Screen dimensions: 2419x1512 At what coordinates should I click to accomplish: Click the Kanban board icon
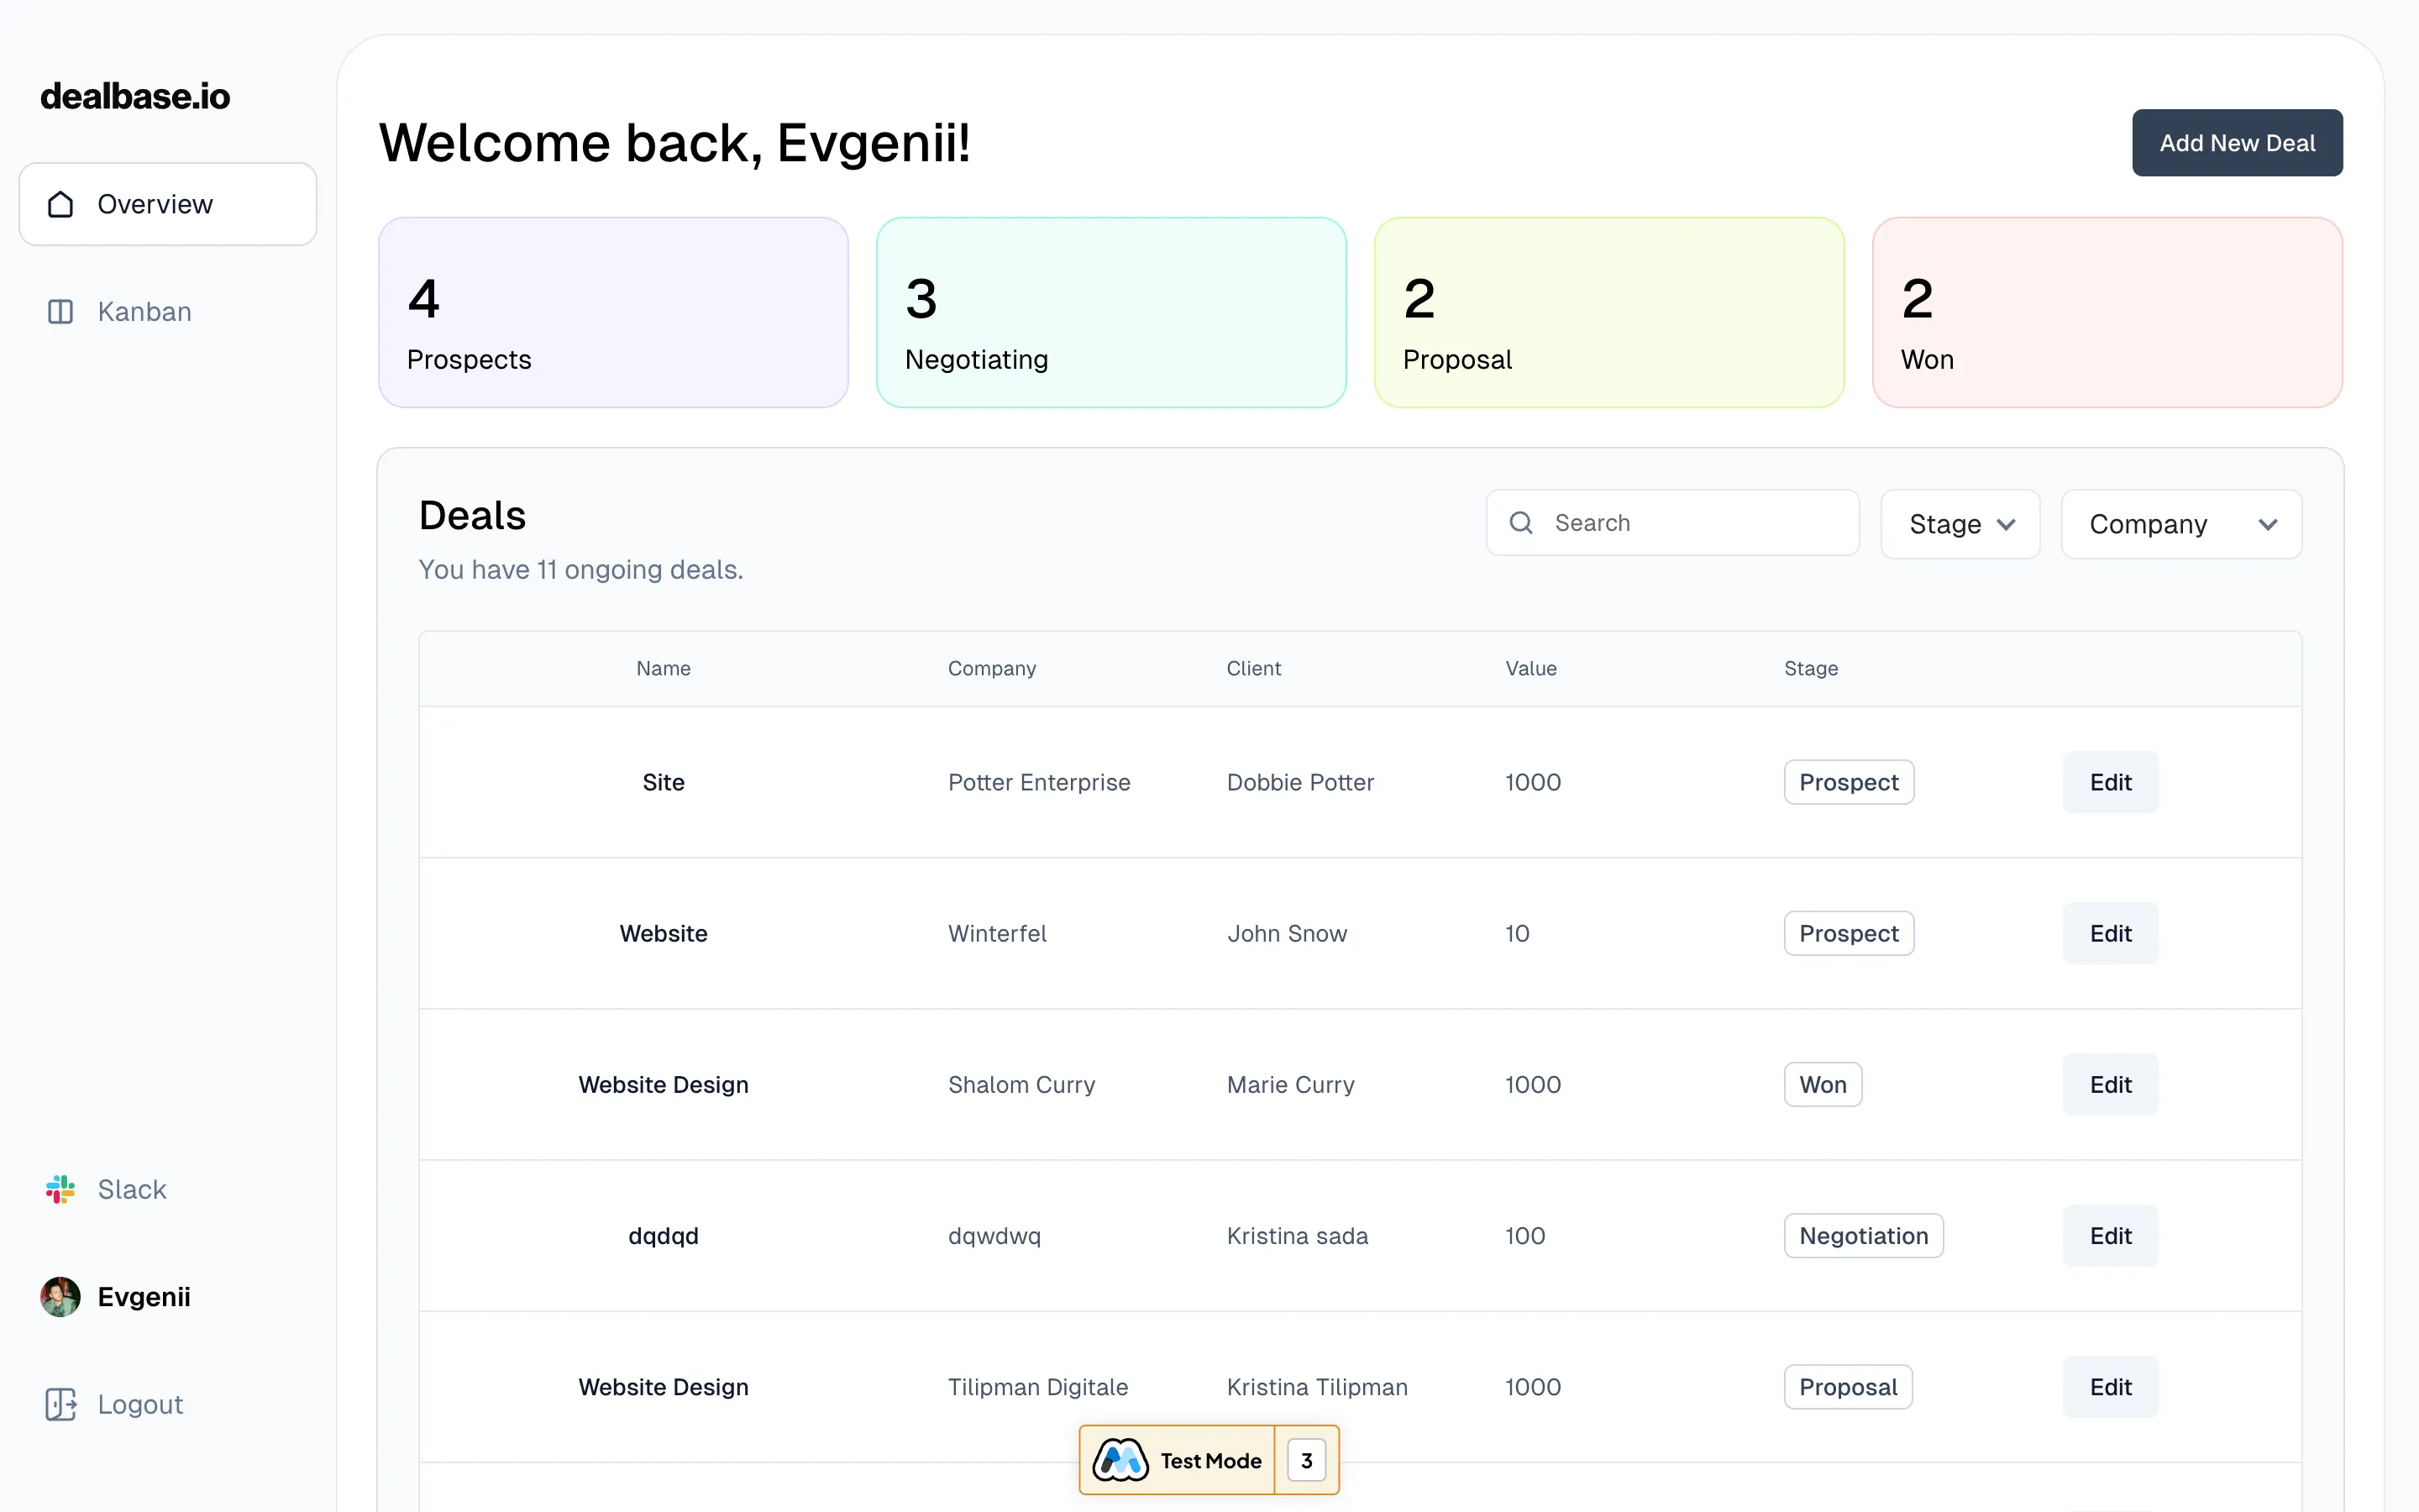coord(60,312)
